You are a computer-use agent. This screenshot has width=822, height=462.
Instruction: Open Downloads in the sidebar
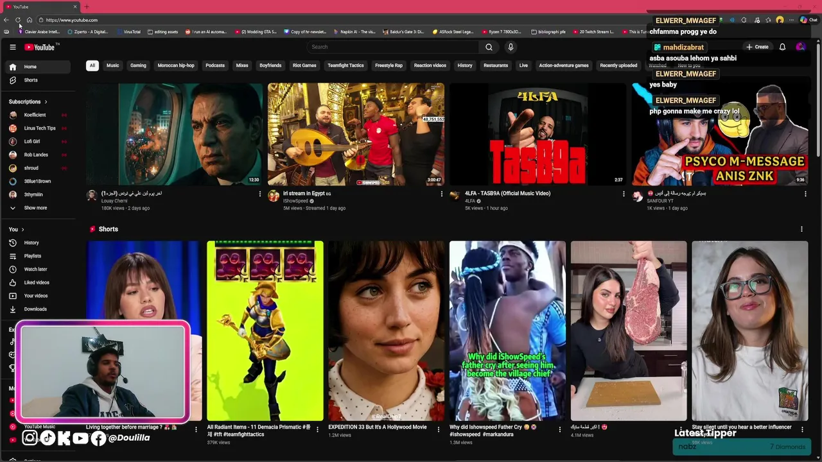39,309
